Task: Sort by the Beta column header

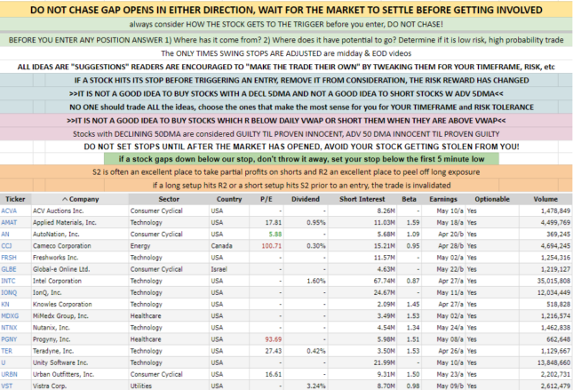Action: coord(409,199)
